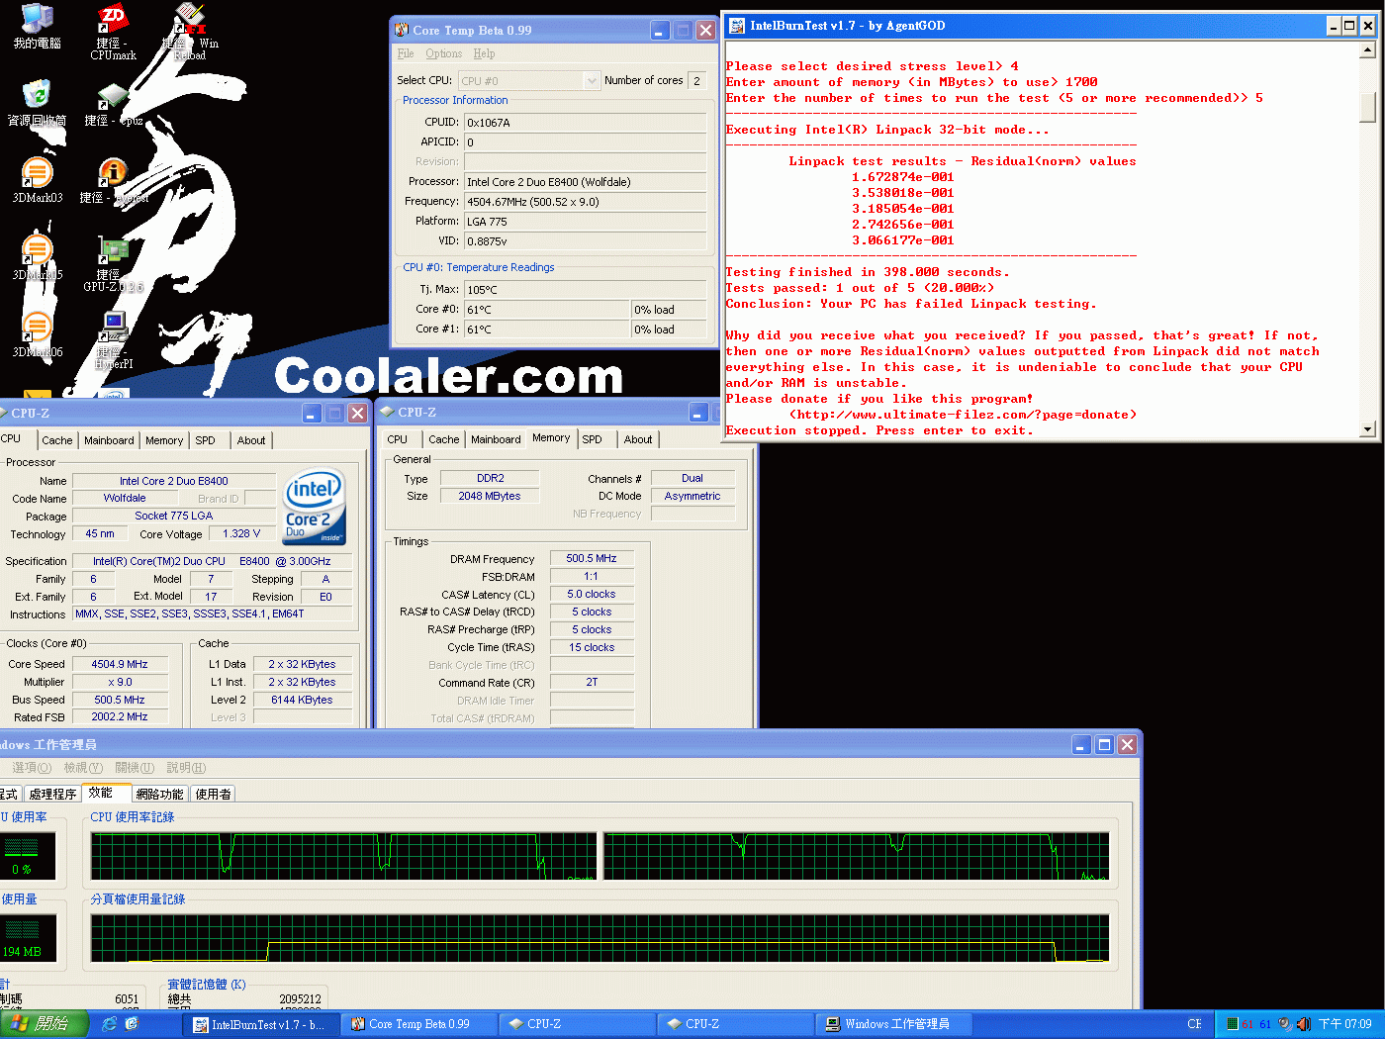Click the blue 61 Core Temp tray icon

(1265, 1024)
